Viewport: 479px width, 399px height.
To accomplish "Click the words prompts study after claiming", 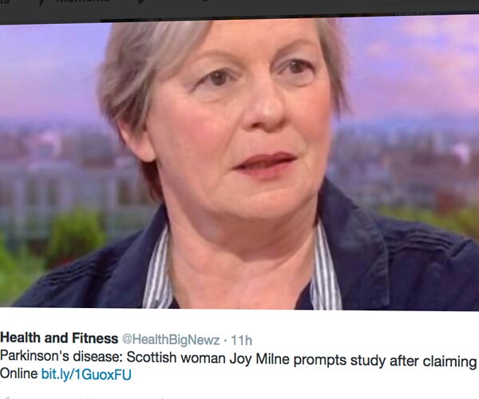I will tap(386, 361).
